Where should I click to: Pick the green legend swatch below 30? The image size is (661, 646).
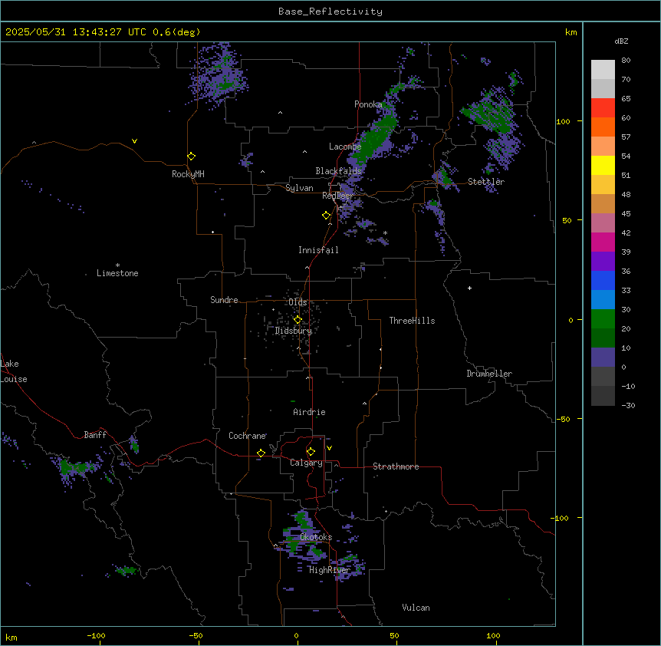pyautogui.click(x=603, y=319)
